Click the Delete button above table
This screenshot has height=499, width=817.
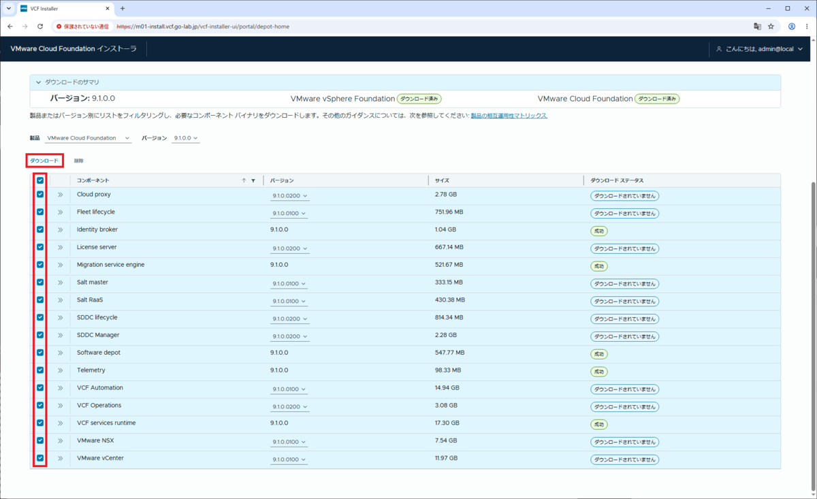coord(79,161)
